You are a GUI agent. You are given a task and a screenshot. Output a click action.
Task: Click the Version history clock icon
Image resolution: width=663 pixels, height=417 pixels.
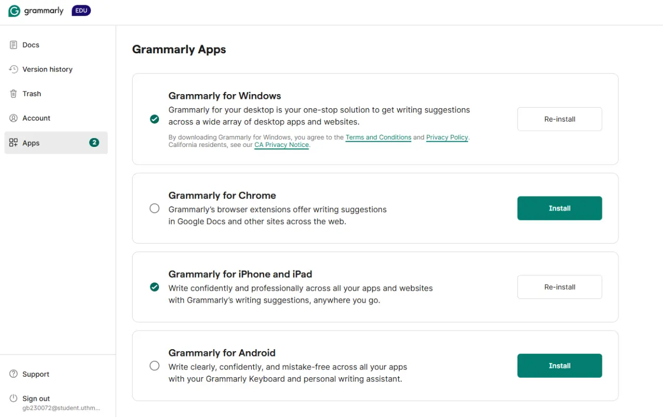pyautogui.click(x=13, y=69)
